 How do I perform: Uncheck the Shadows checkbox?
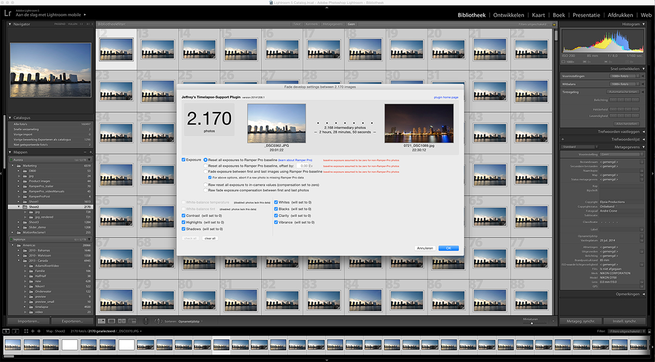coord(184,229)
